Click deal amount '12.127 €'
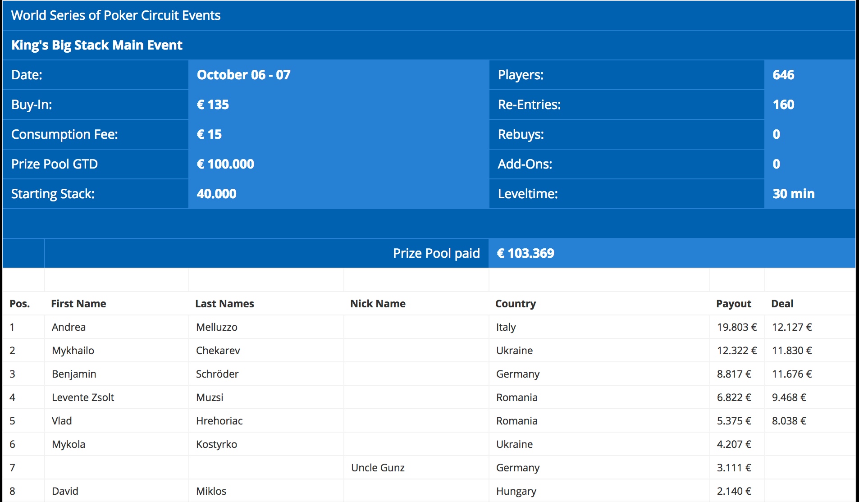 792,327
